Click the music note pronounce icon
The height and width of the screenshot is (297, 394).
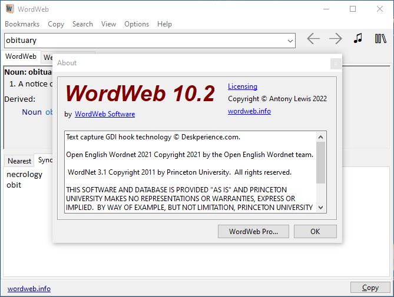(358, 38)
